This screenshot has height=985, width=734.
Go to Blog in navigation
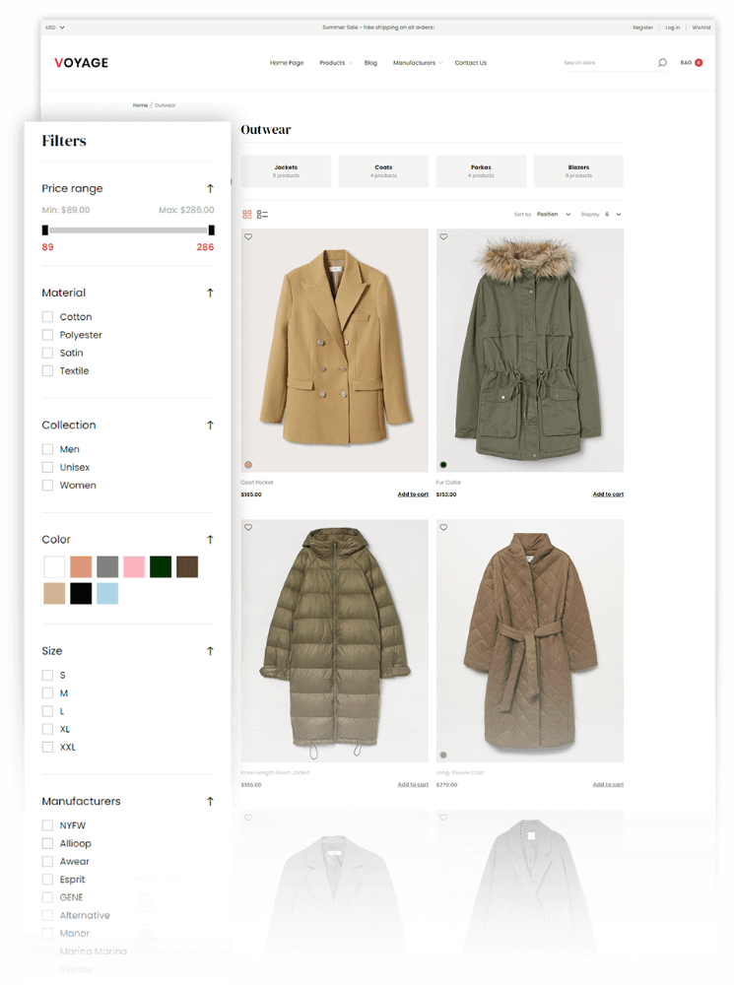[370, 63]
